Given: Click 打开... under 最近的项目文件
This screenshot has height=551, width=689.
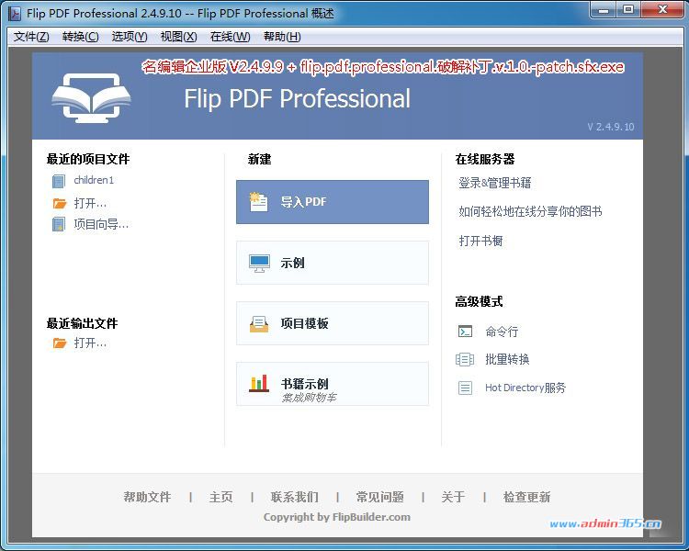Looking at the screenshot, I should click(90, 203).
